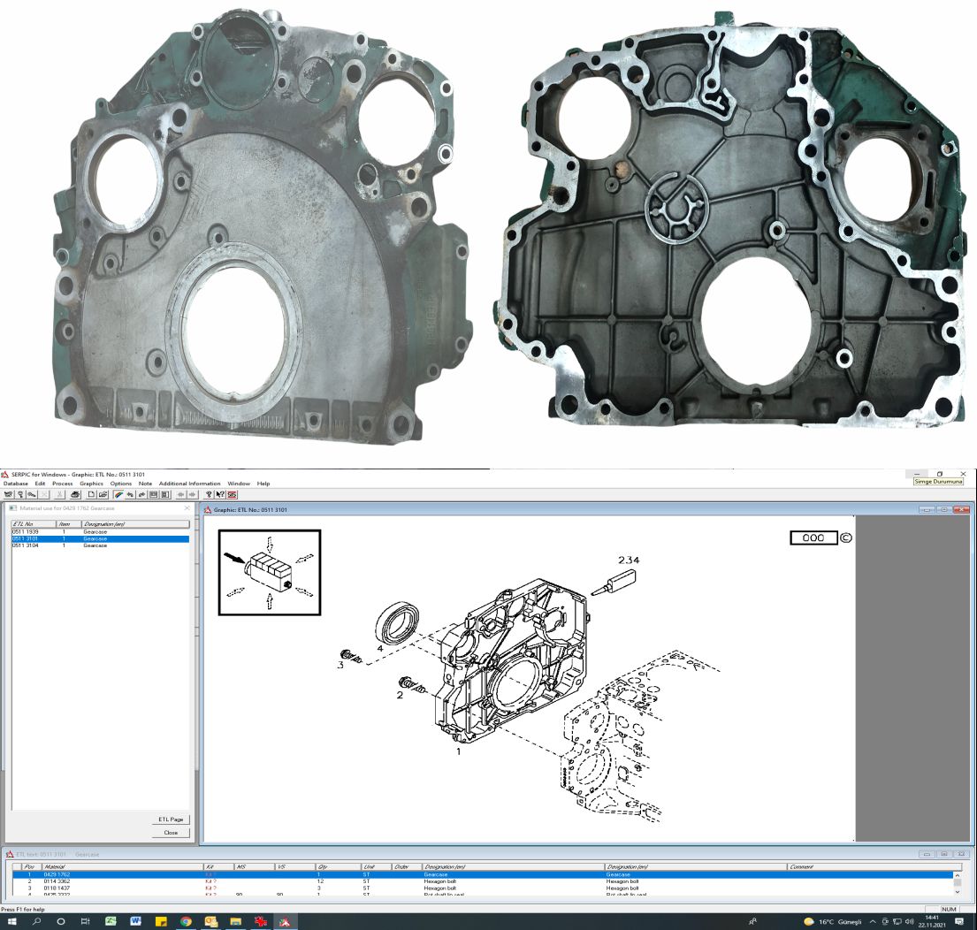The height and width of the screenshot is (930, 977).
Task: Open the taskbar clock showing 14:41
Action: (932, 921)
